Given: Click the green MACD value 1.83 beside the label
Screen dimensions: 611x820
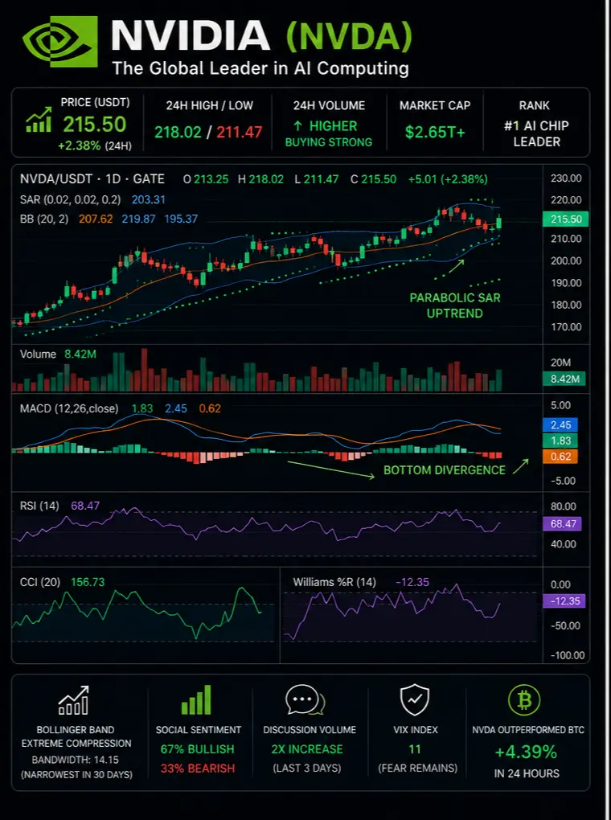Looking at the screenshot, I should (x=141, y=408).
